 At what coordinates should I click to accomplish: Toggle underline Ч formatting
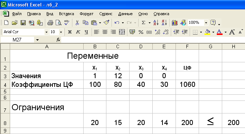pos(86,32)
